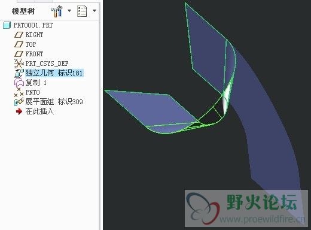Viewport: 311px width, 230px height.
Task: Click the 复制 1 copy feature icon
Action: coord(19,83)
